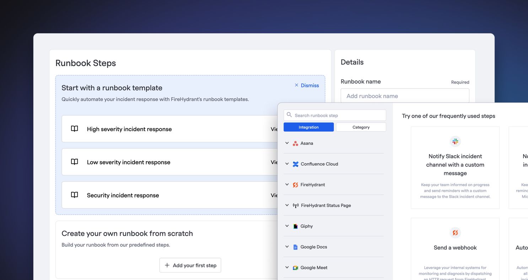Image resolution: width=528 pixels, height=280 pixels.
Task: Click Try one of our frequently used steps
Action: tap(448, 116)
